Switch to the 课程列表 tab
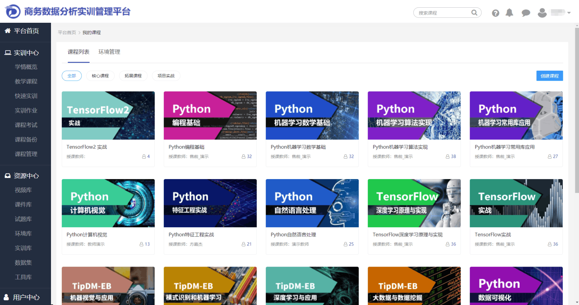 click(78, 52)
